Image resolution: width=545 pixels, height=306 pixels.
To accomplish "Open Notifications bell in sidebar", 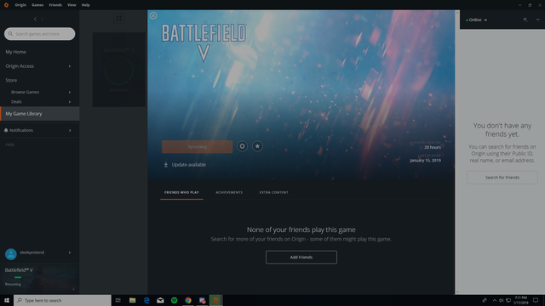I will click(x=6, y=130).
